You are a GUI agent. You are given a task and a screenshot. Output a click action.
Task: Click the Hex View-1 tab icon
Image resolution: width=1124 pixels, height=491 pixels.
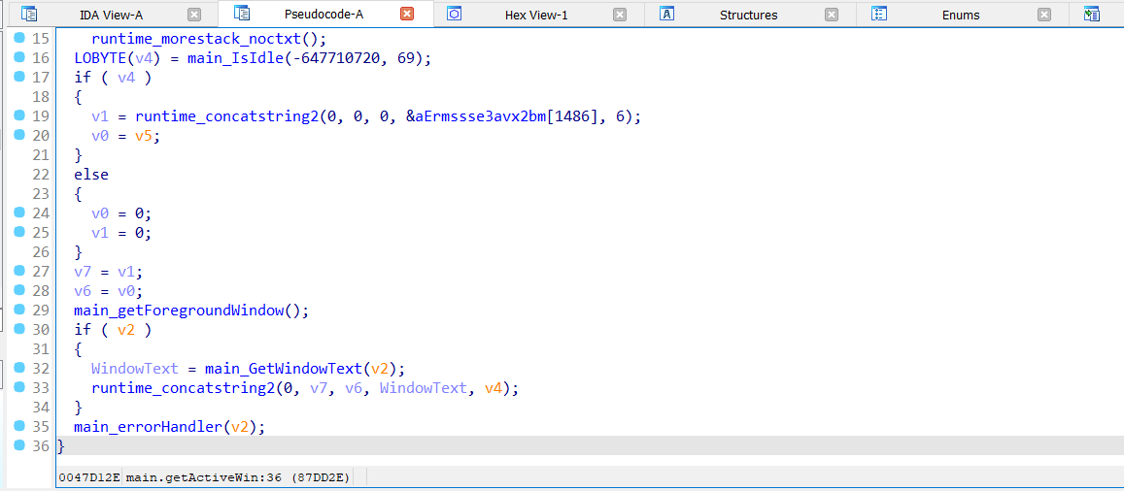point(454,15)
